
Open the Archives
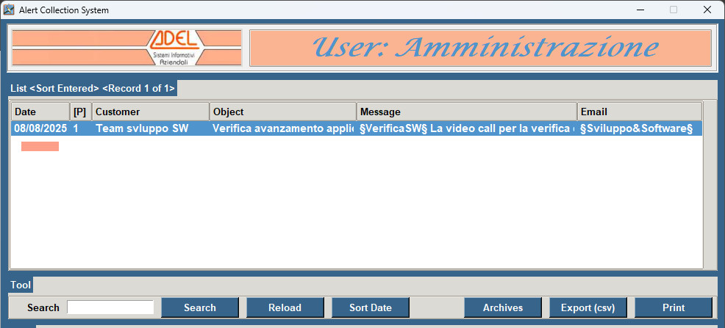click(x=502, y=307)
